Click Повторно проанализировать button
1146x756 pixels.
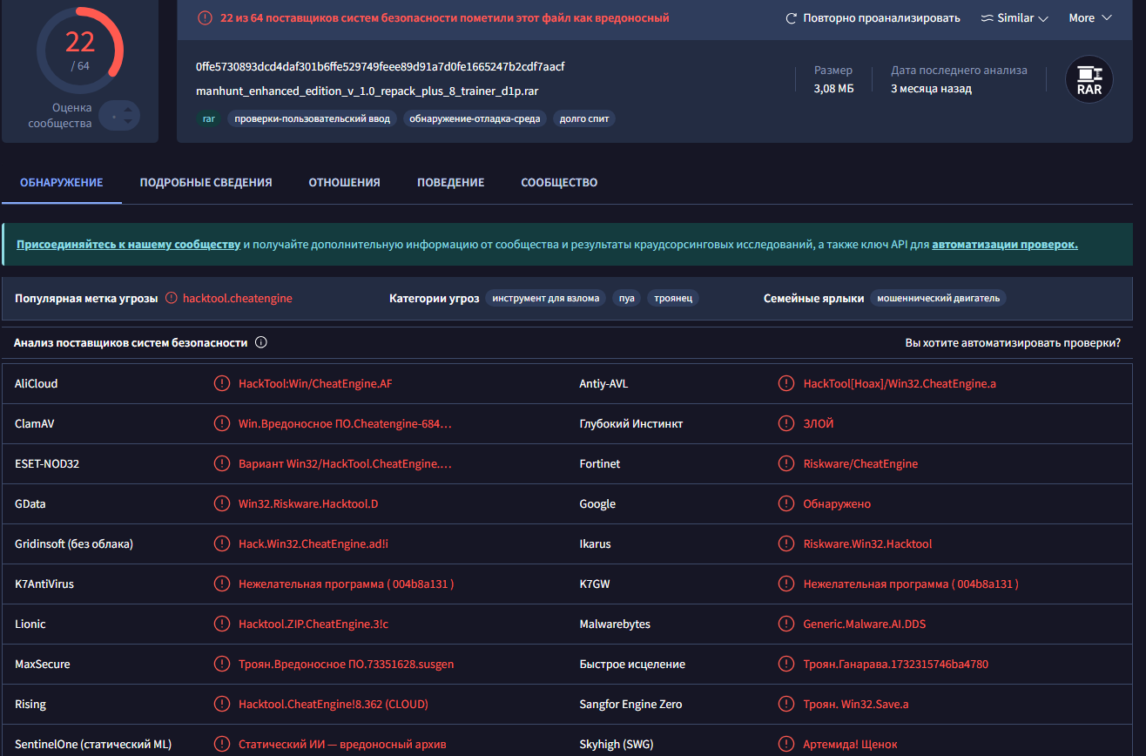[873, 18]
